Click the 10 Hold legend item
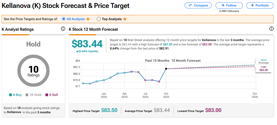The height and width of the screenshot is (125, 277). [34, 95]
